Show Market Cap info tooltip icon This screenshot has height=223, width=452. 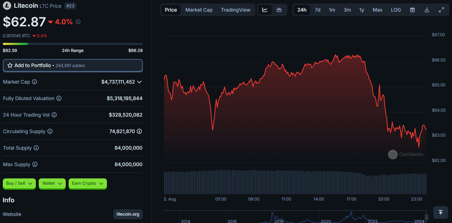coord(34,82)
